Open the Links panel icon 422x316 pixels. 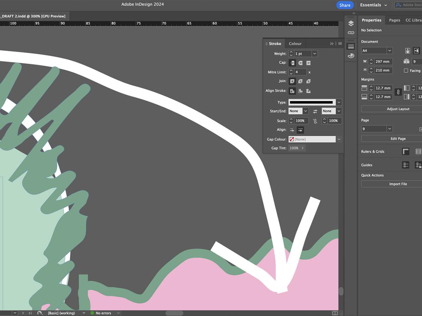tap(351, 33)
